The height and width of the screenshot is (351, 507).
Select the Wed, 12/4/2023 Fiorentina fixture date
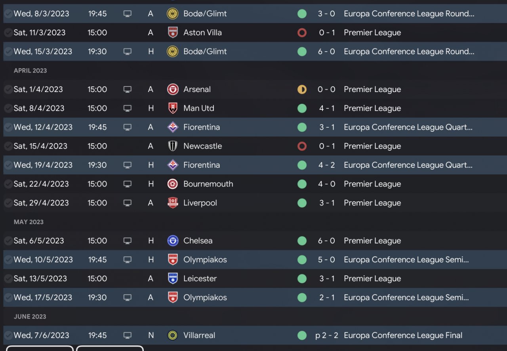coord(43,127)
